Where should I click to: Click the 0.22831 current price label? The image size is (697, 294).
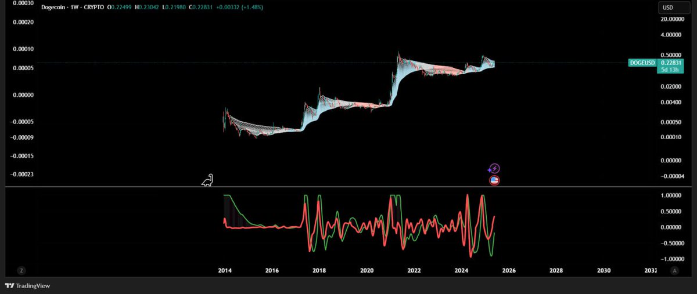click(671, 62)
